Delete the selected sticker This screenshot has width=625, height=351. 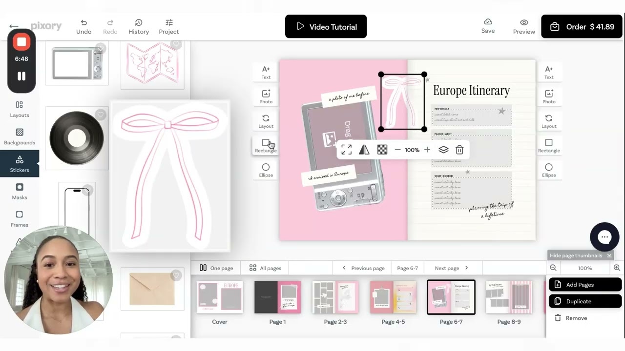tap(459, 150)
